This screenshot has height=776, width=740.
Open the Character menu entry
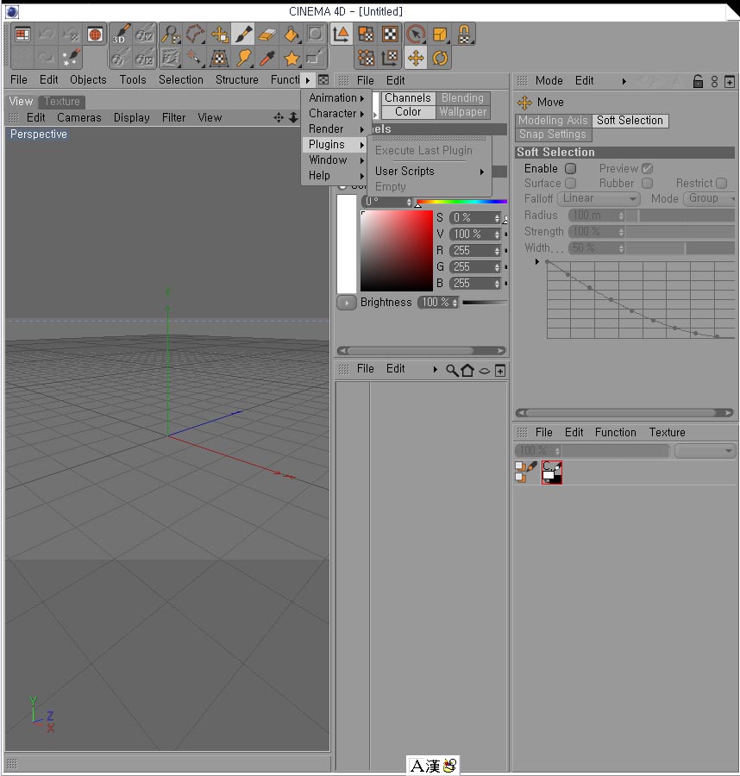pos(336,113)
